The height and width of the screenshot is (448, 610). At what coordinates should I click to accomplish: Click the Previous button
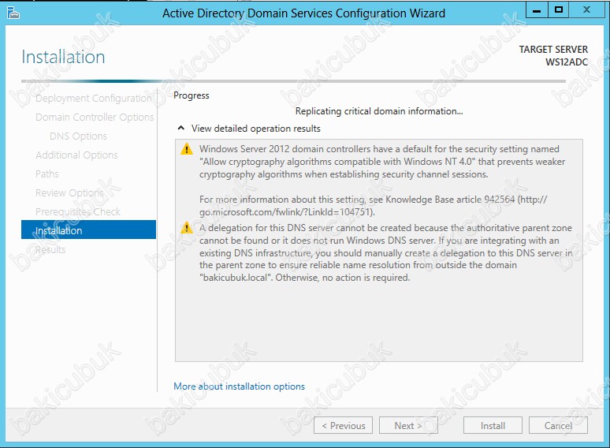coord(343,425)
